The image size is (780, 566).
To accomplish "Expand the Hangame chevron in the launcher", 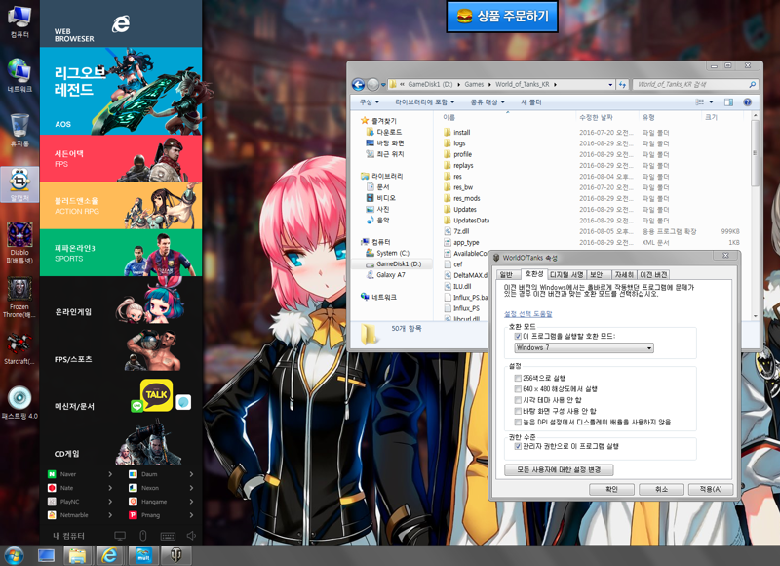I will click(191, 502).
